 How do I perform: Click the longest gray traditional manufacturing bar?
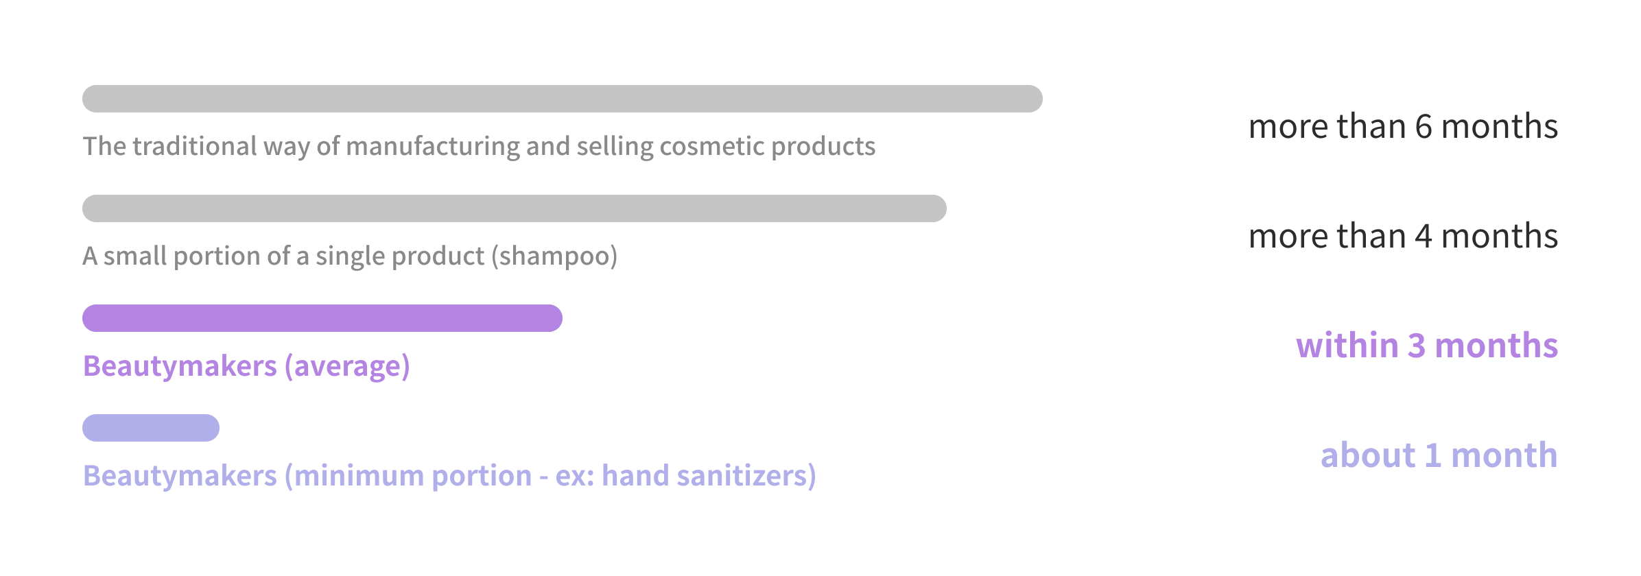click(x=563, y=99)
